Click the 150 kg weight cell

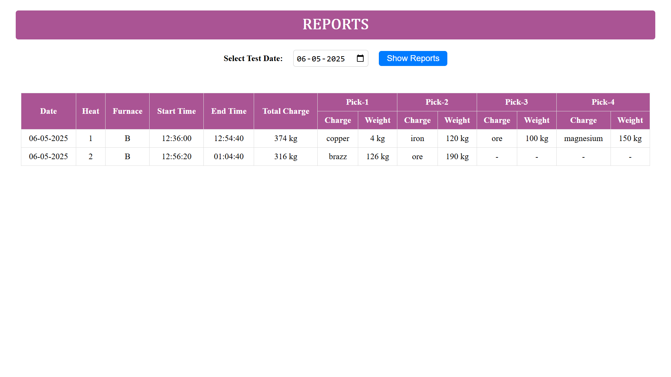630,138
